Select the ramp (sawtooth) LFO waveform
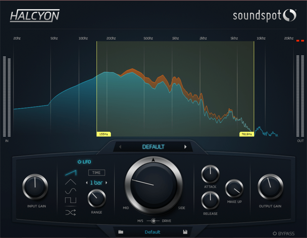This screenshot has height=238, width=307. pos(71,173)
